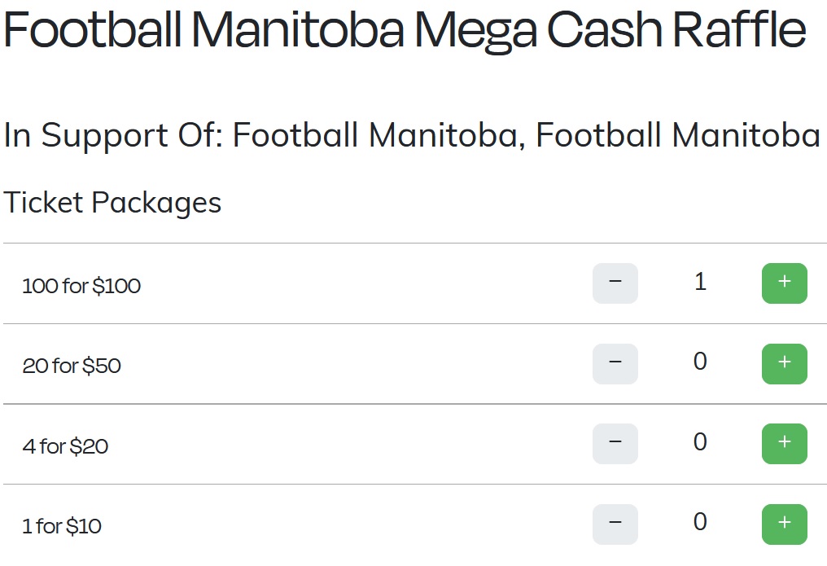The width and height of the screenshot is (827, 566).
Task: Select the quantity value for 1 for $10
Action: coord(700,522)
